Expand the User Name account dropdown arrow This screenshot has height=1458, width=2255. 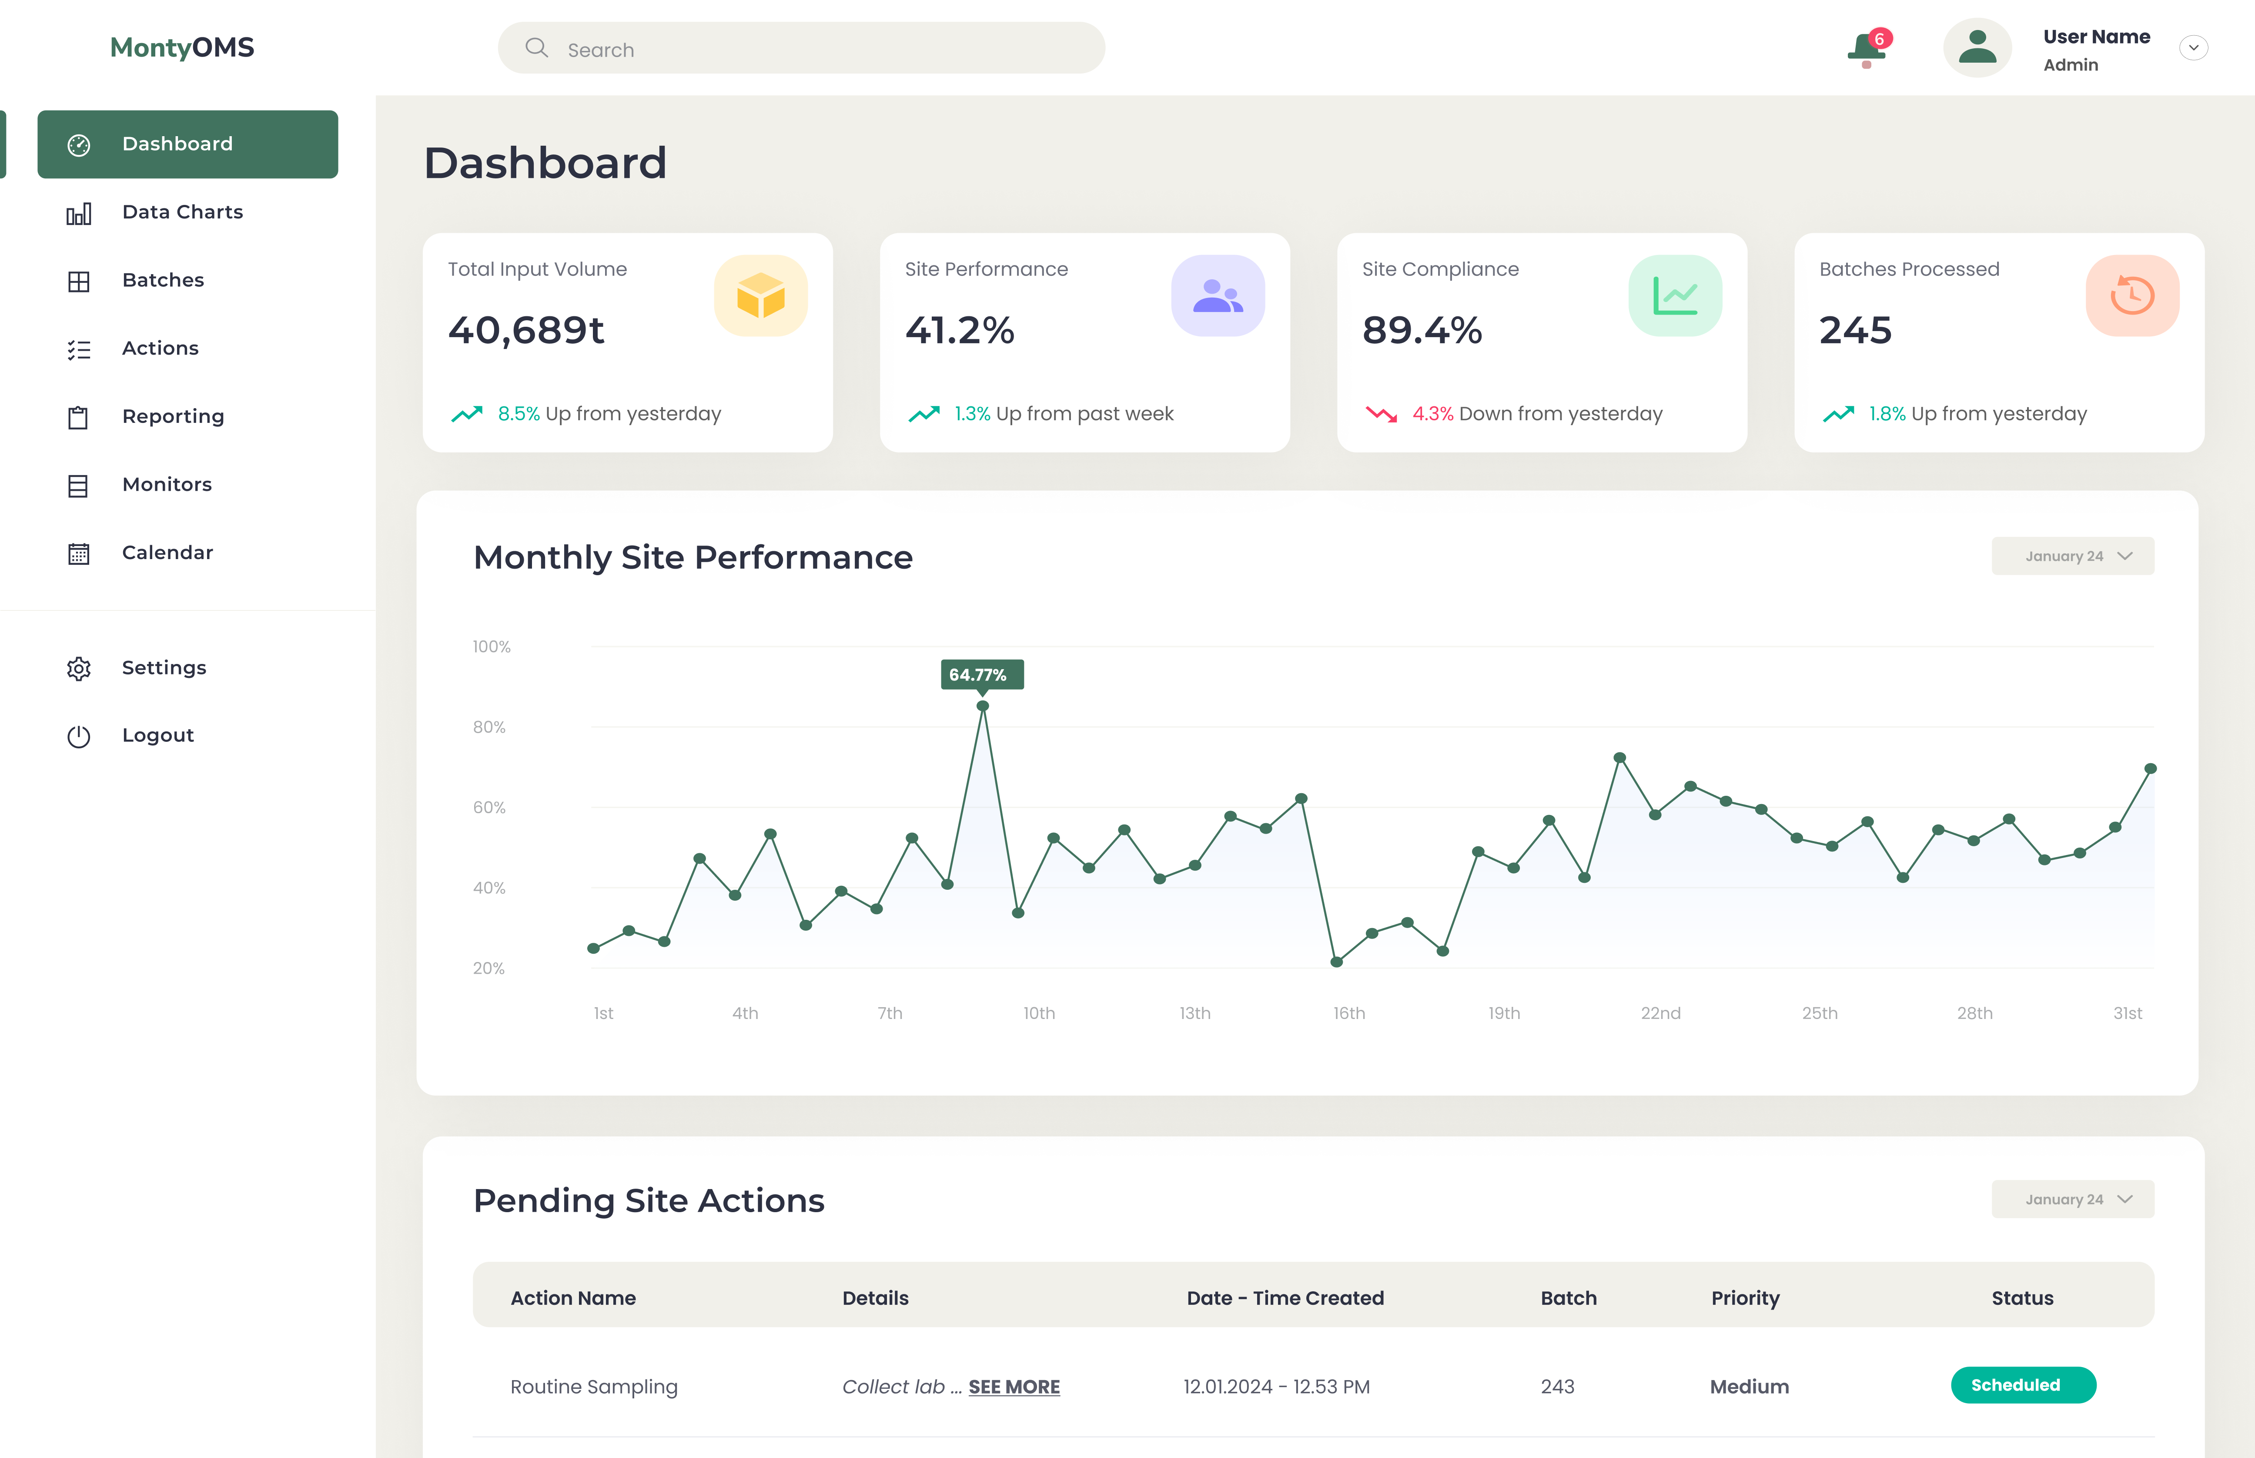pos(2194,47)
